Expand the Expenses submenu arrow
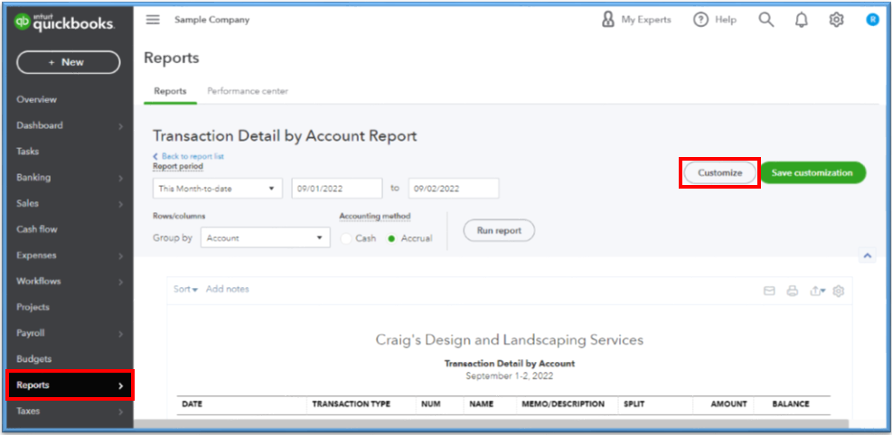The height and width of the screenshot is (435, 892). tap(120, 256)
